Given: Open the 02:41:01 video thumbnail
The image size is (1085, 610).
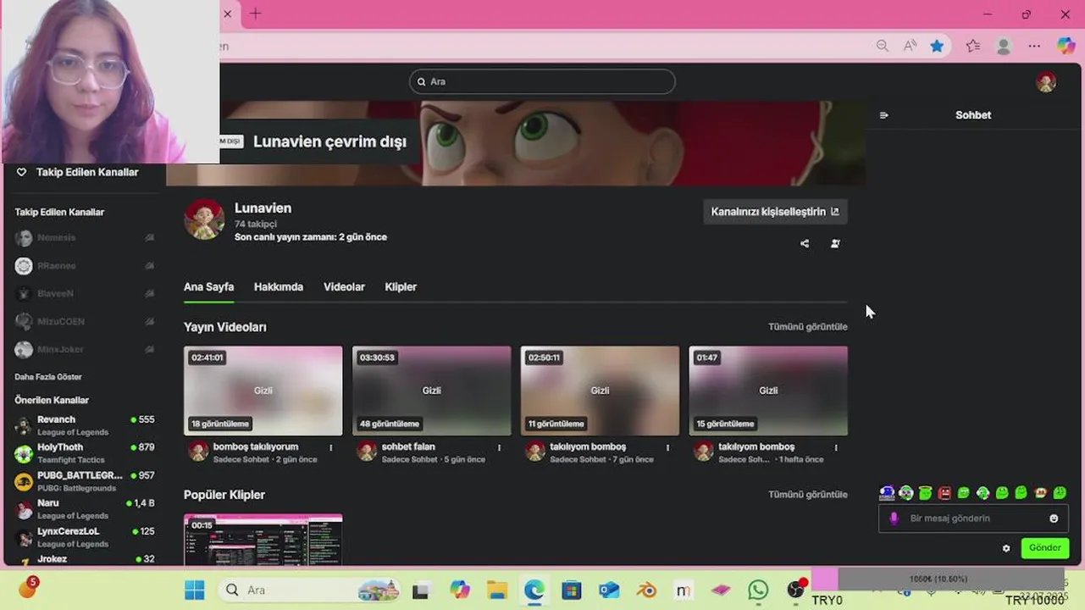Looking at the screenshot, I should click(x=263, y=391).
